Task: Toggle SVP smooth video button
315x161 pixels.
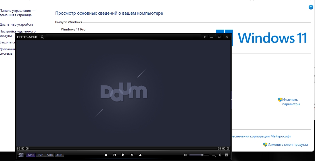Action: click(x=40, y=155)
